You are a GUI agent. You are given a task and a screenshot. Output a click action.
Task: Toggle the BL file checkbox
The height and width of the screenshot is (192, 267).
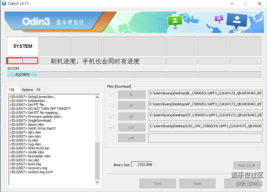(x=111, y=95)
